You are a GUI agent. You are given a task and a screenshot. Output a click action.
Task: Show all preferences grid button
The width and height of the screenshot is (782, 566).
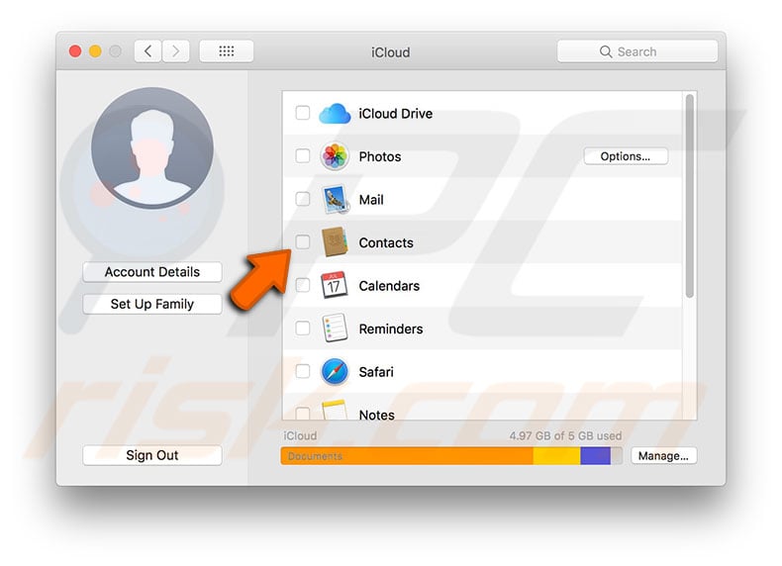tap(227, 51)
